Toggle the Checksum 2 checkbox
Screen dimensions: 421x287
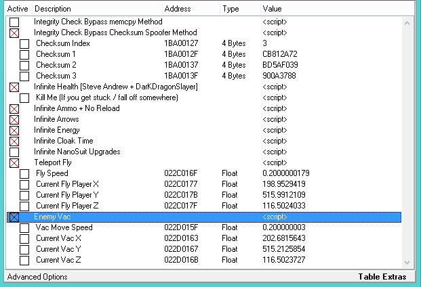(x=24, y=66)
